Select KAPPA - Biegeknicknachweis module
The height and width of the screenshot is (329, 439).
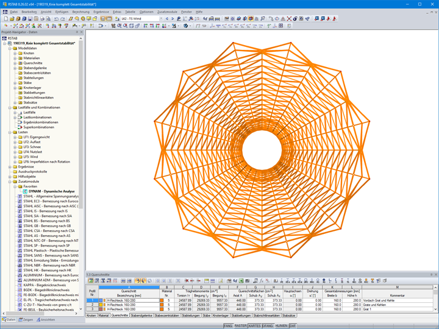[x=45, y=285]
